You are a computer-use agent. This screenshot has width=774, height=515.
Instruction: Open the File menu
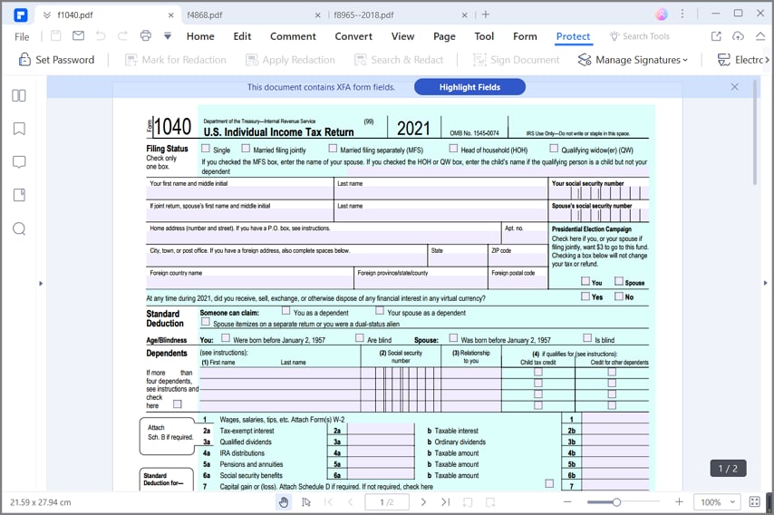(x=22, y=36)
